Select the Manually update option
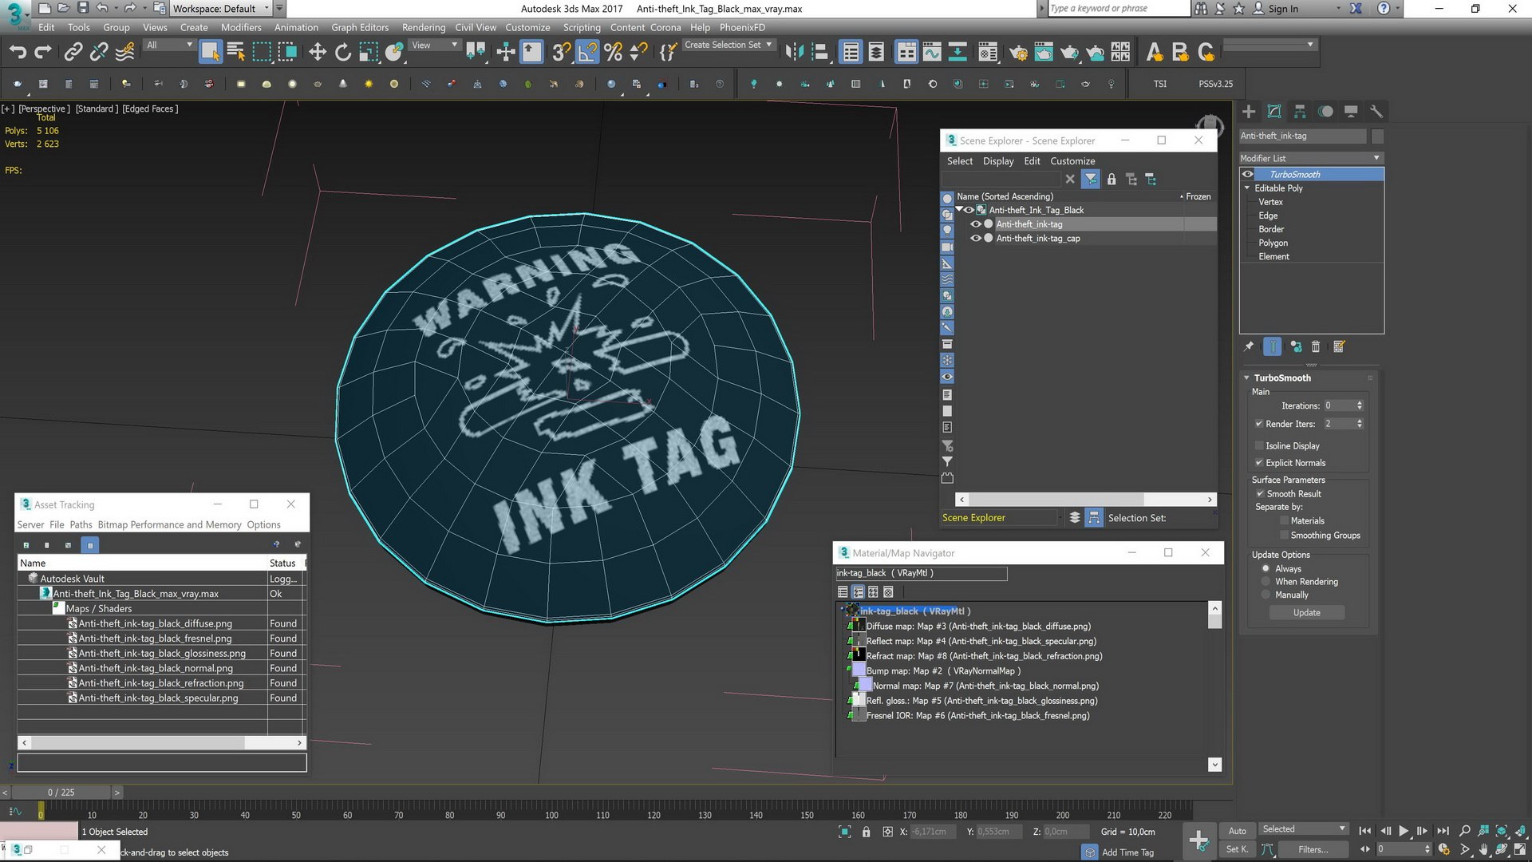This screenshot has height=862, width=1532. pyautogui.click(x=1265, y=595)
